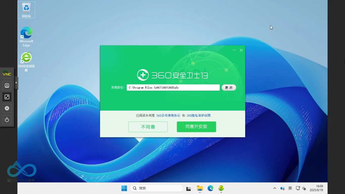
Task: Open Edge from the taskbar
Action: (210, 188)
